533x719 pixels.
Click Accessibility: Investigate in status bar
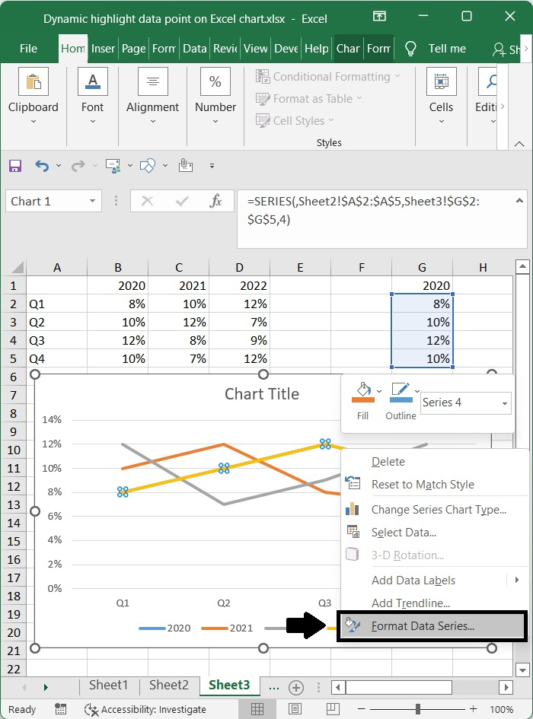(x=145, y=709)
